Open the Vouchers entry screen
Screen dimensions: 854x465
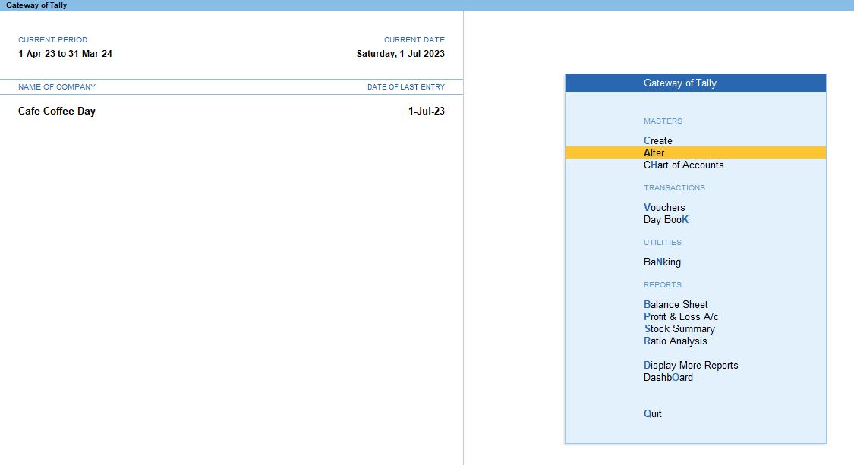coord(664,207)
